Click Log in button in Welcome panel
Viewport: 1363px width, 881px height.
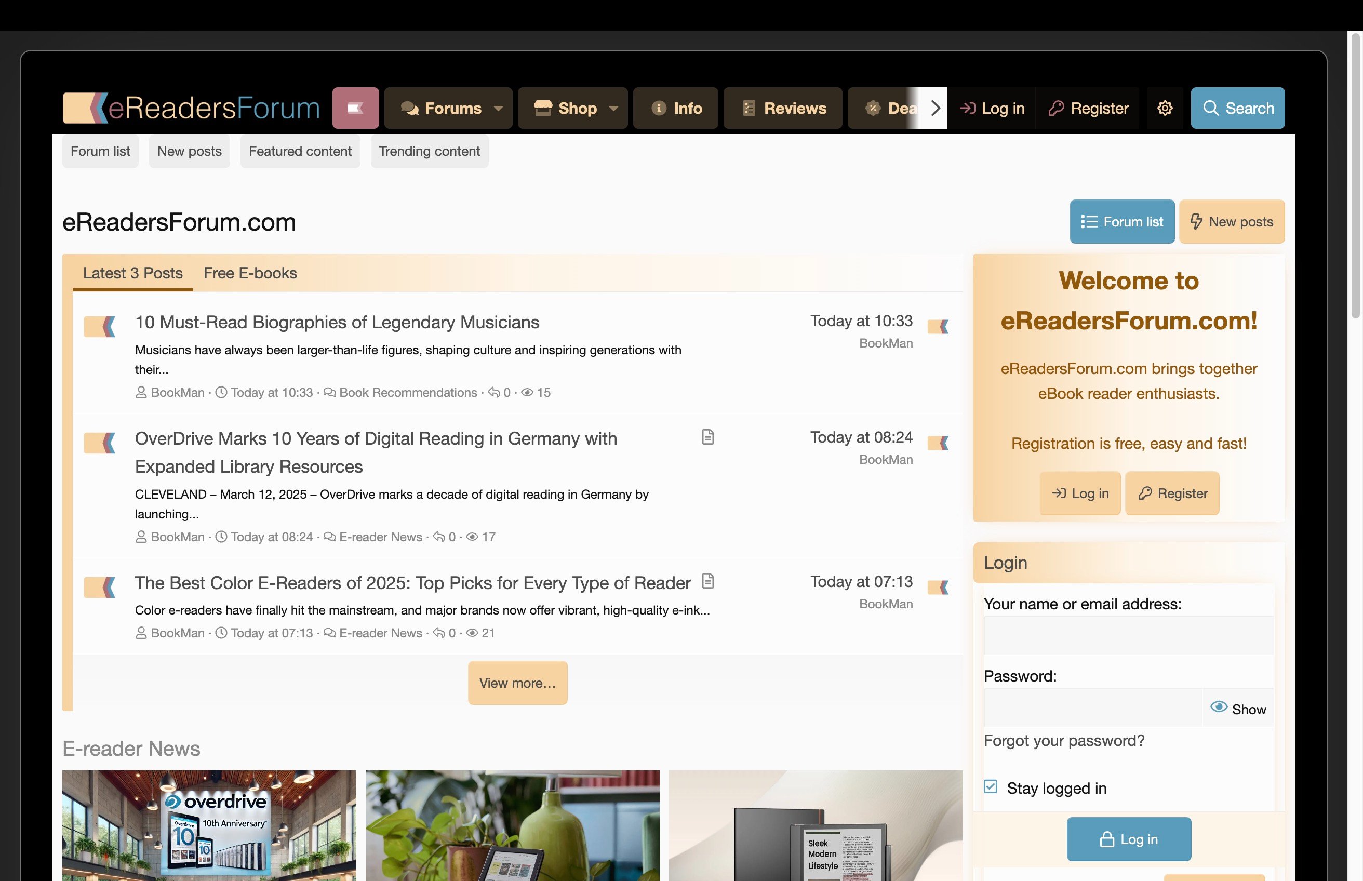coord(1080,493)
